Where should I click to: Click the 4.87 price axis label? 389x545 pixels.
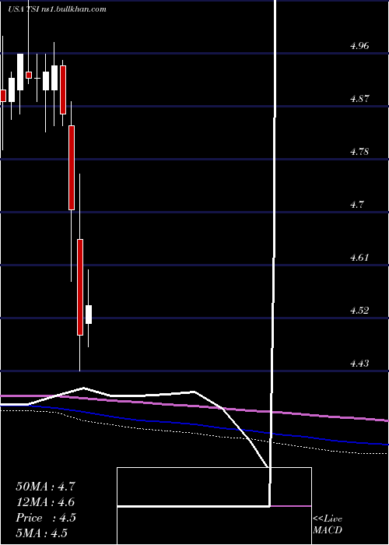(x=359, y=99)
